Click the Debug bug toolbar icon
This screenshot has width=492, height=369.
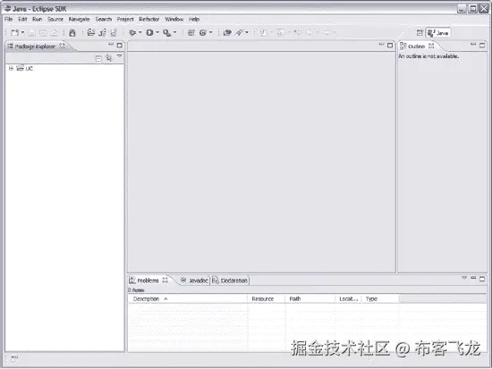[x=132, y=32]
